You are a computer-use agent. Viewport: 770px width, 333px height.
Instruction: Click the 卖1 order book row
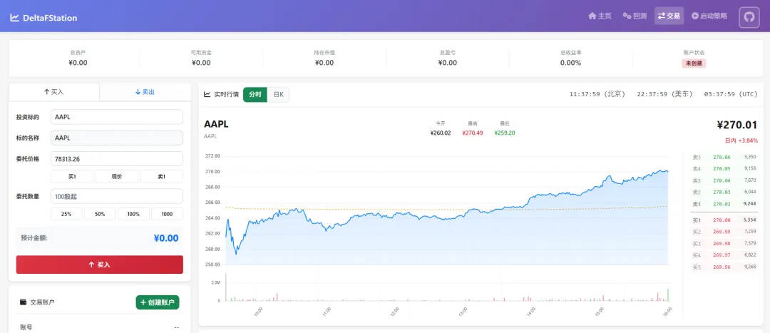click(724, 203)
